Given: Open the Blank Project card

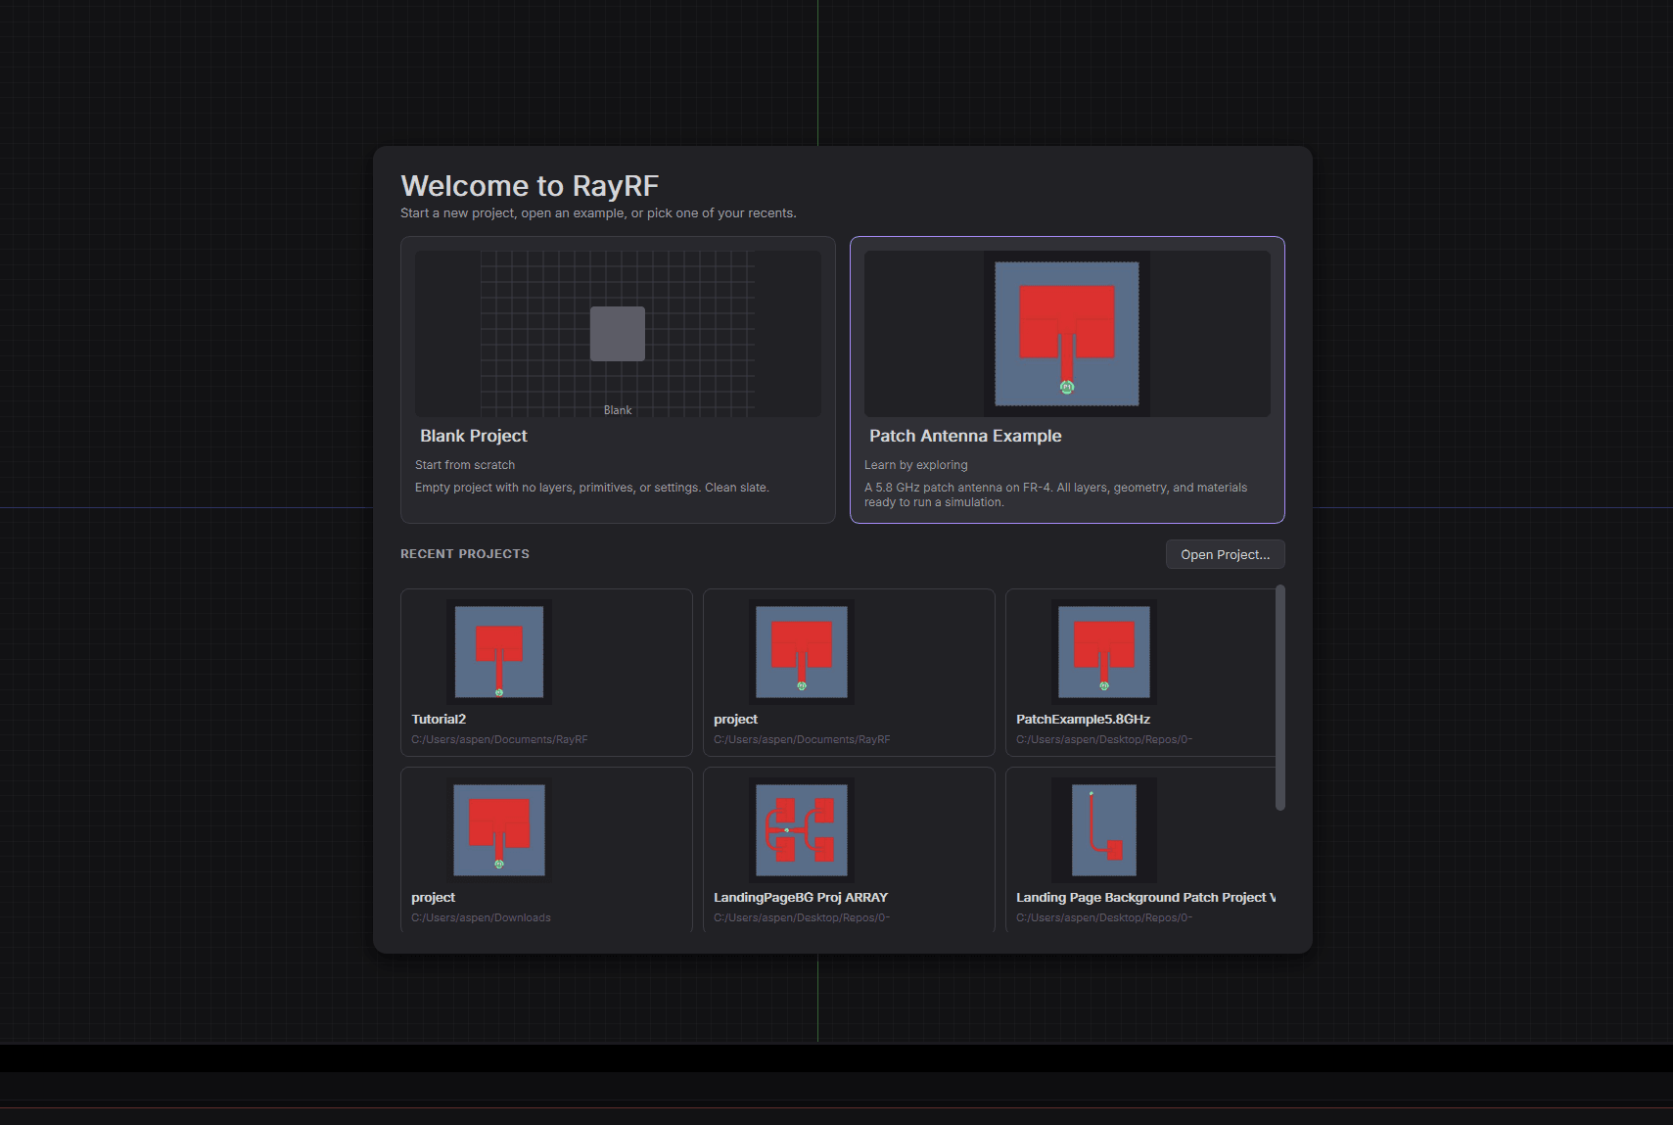Looking at the screenshot, I should tap(618, 380).
